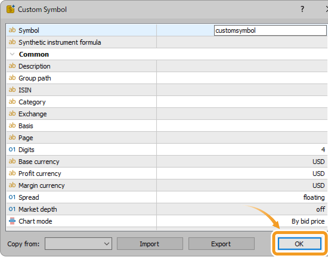Select the Category property label
The height and width of the screenshot is (257, 328).
[x=32, y=102]
